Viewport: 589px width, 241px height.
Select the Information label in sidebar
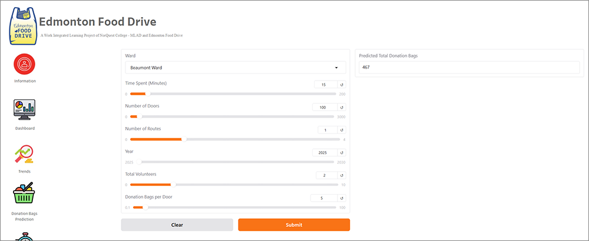click(x=25, y=81)
